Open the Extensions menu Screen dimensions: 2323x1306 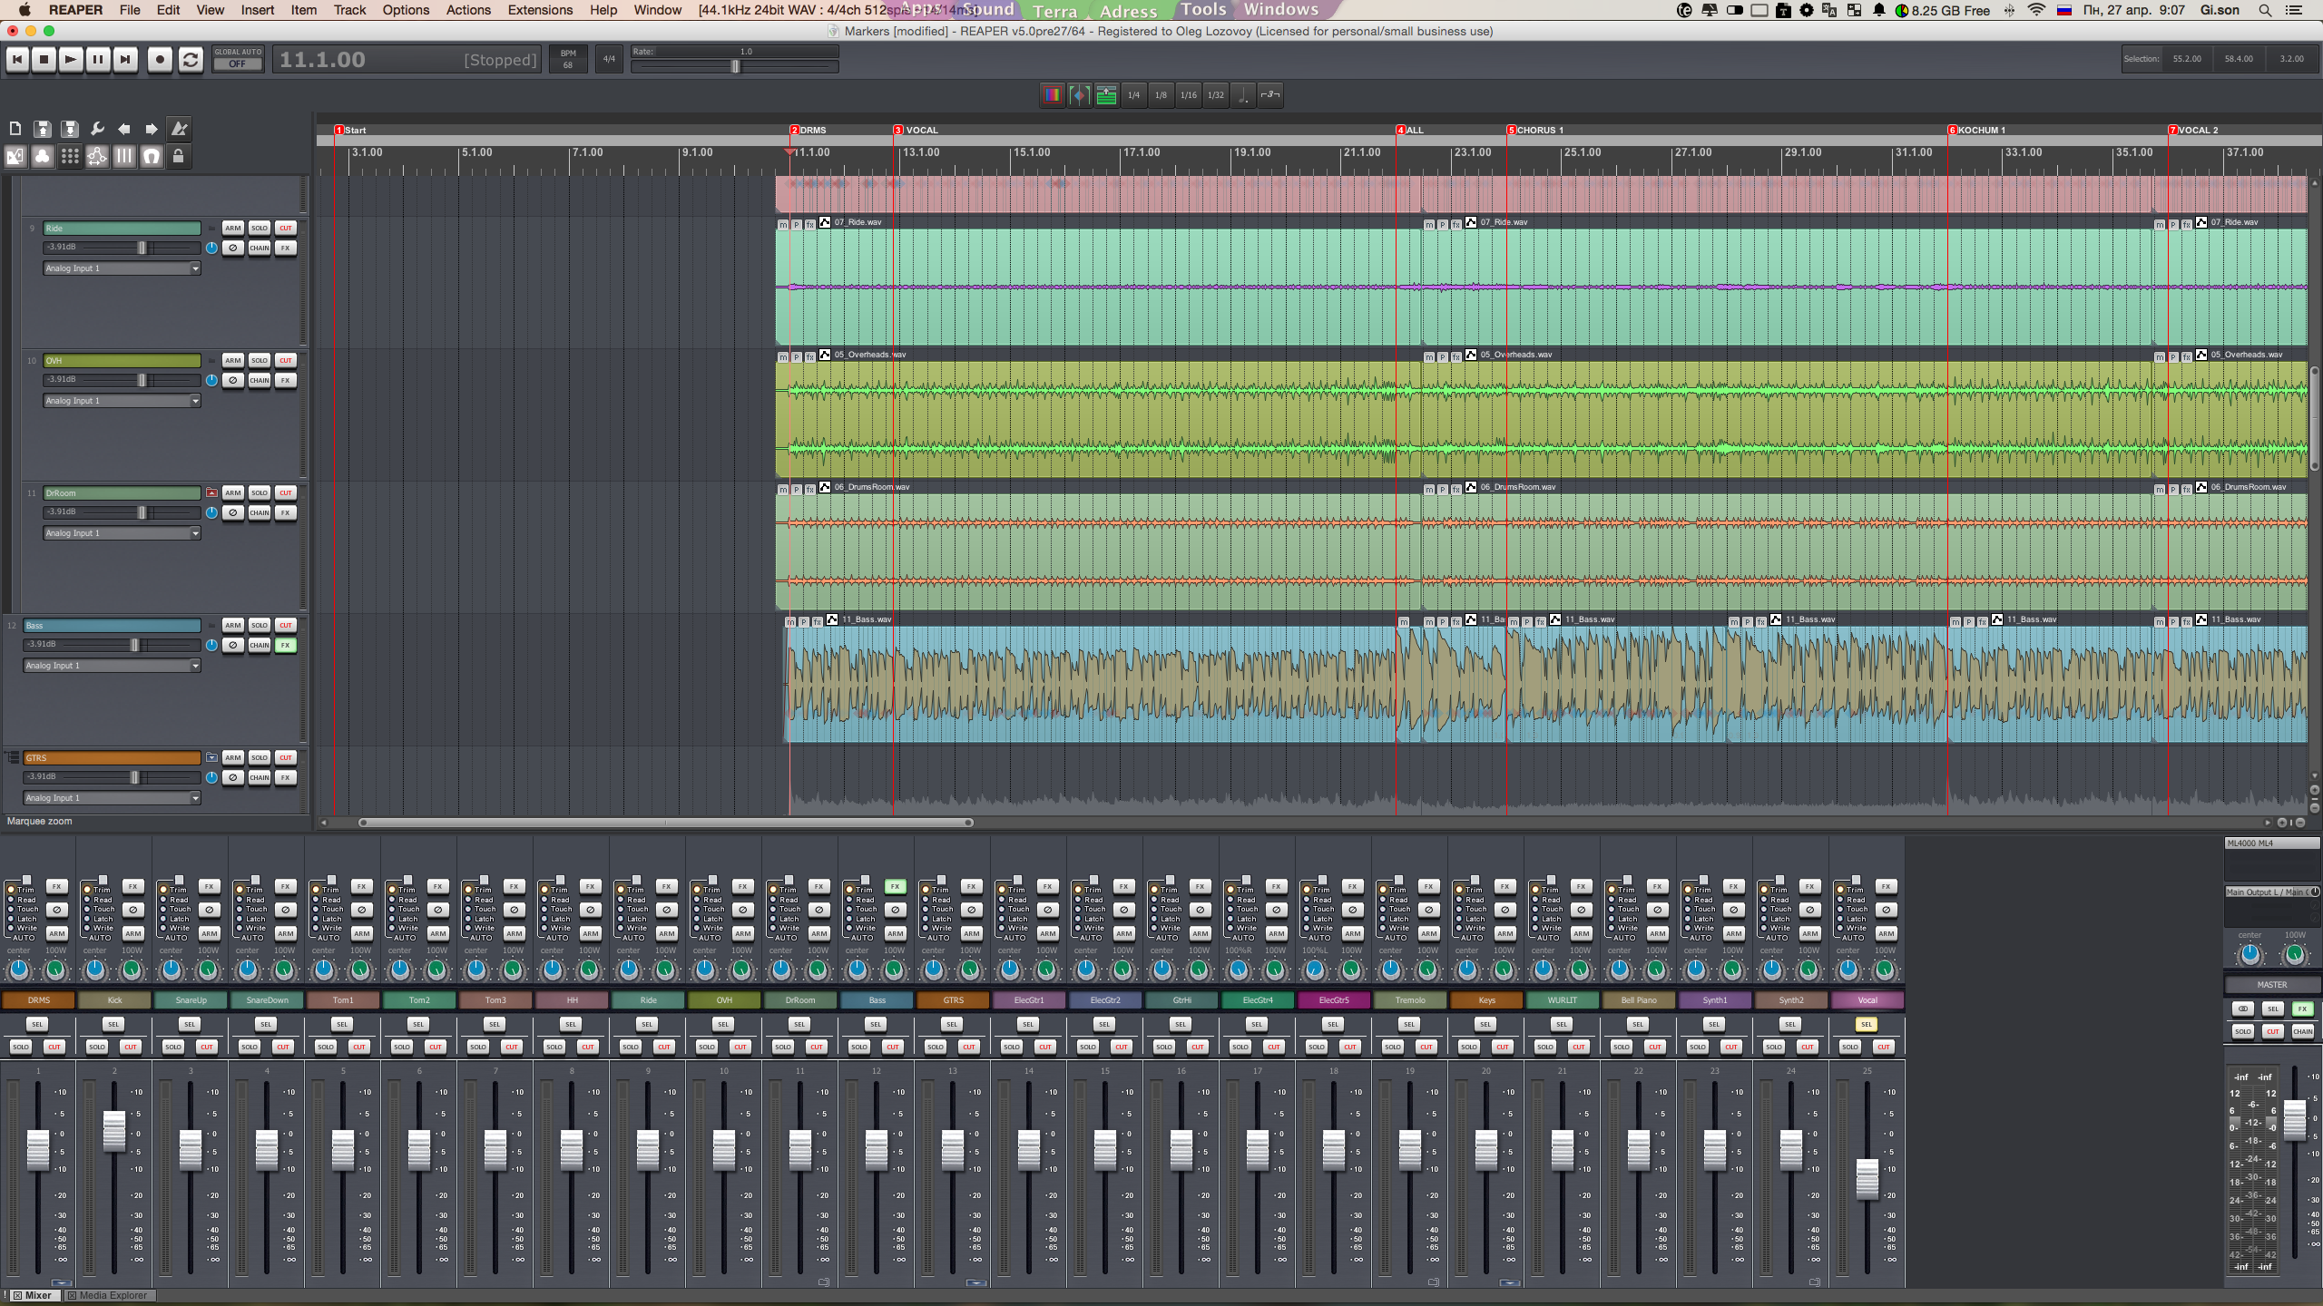pos(540,10)
